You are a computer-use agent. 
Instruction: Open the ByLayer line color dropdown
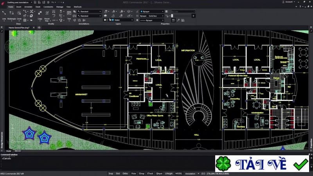click(x=155, y=12)
